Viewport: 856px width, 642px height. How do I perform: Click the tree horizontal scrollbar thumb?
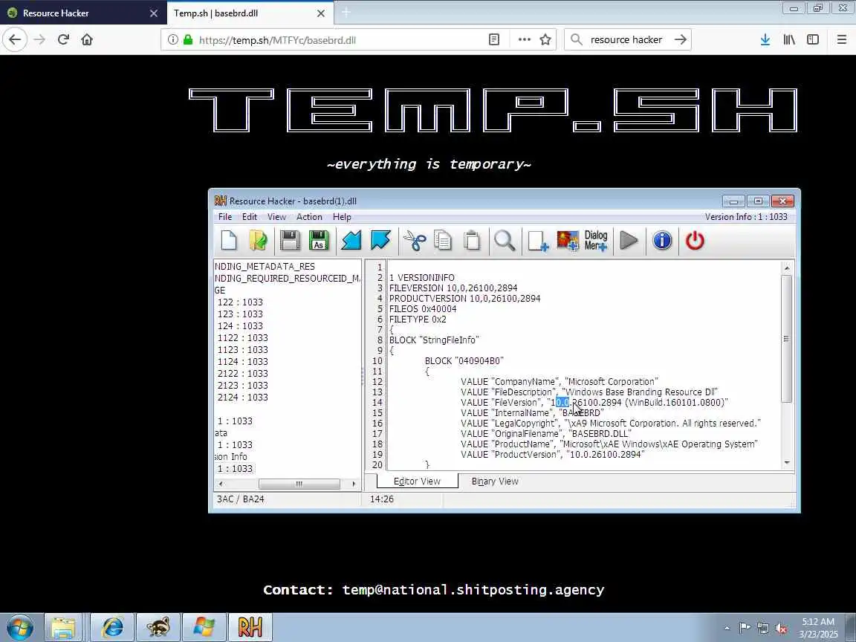299,484
